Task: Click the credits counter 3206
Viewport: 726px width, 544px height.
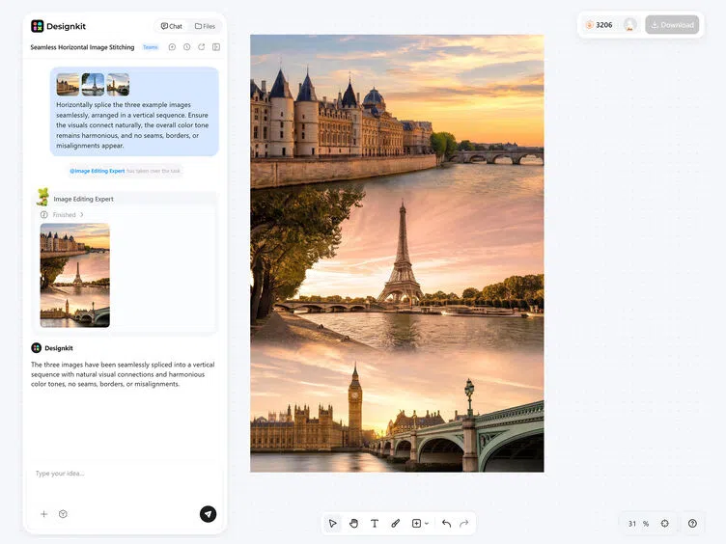Action: pyautogui.click(x=600, y=25)
